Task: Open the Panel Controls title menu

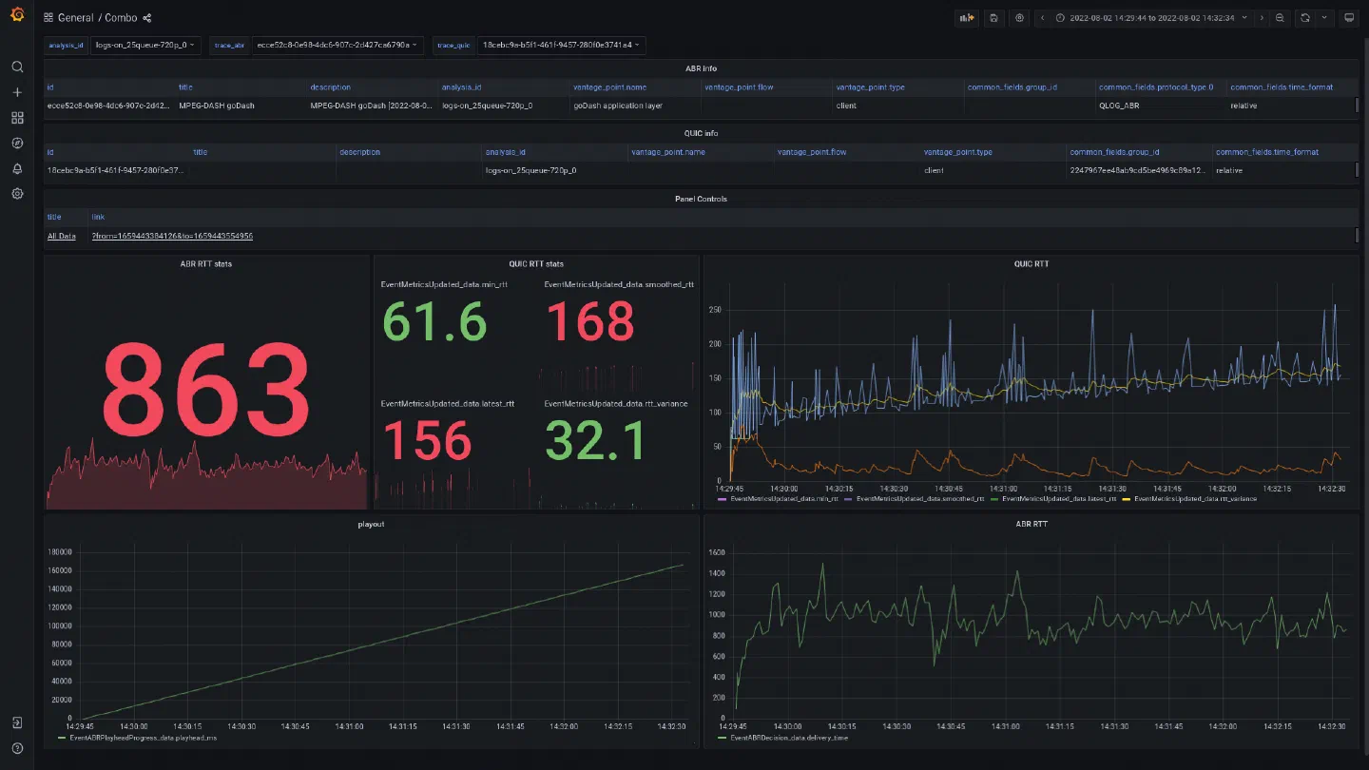Action: coord(701,199)
